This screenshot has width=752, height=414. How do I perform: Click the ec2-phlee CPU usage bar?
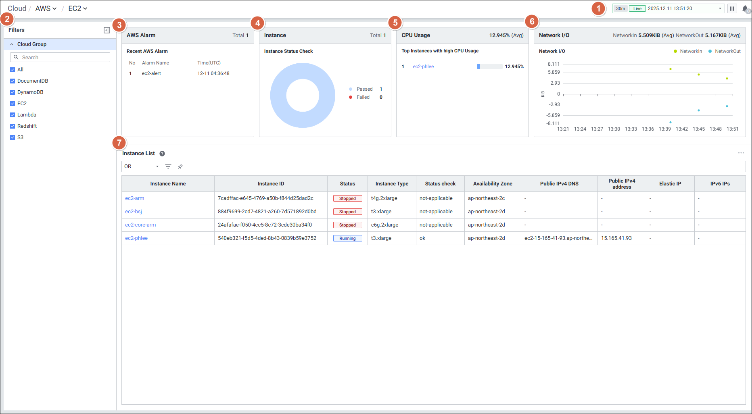coord(489,67)
